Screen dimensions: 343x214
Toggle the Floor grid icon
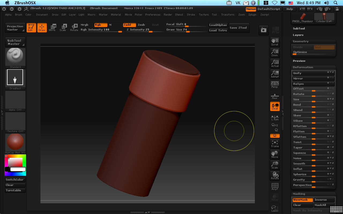[275, 95]
